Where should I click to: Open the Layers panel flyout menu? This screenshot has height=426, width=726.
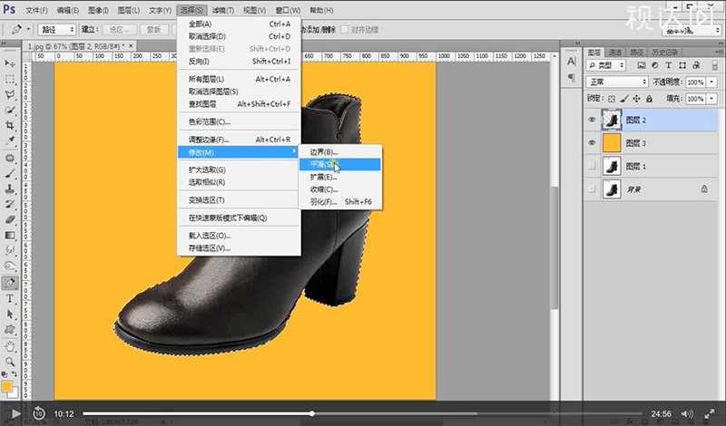719,52
